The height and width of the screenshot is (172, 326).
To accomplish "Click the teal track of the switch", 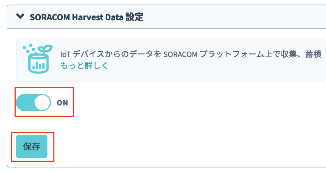I will [x=25, y=102].
